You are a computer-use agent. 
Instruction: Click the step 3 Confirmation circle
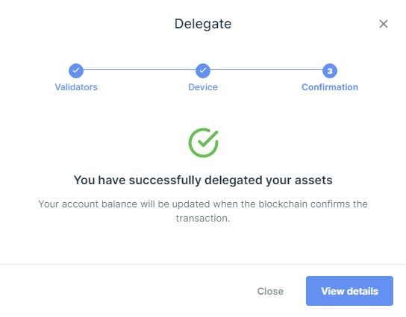point(330,71)
